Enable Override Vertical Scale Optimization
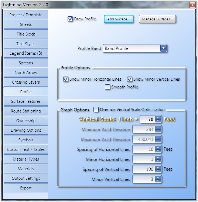The image size is (198, 202). pyautogui.click(x=96, y=110)
